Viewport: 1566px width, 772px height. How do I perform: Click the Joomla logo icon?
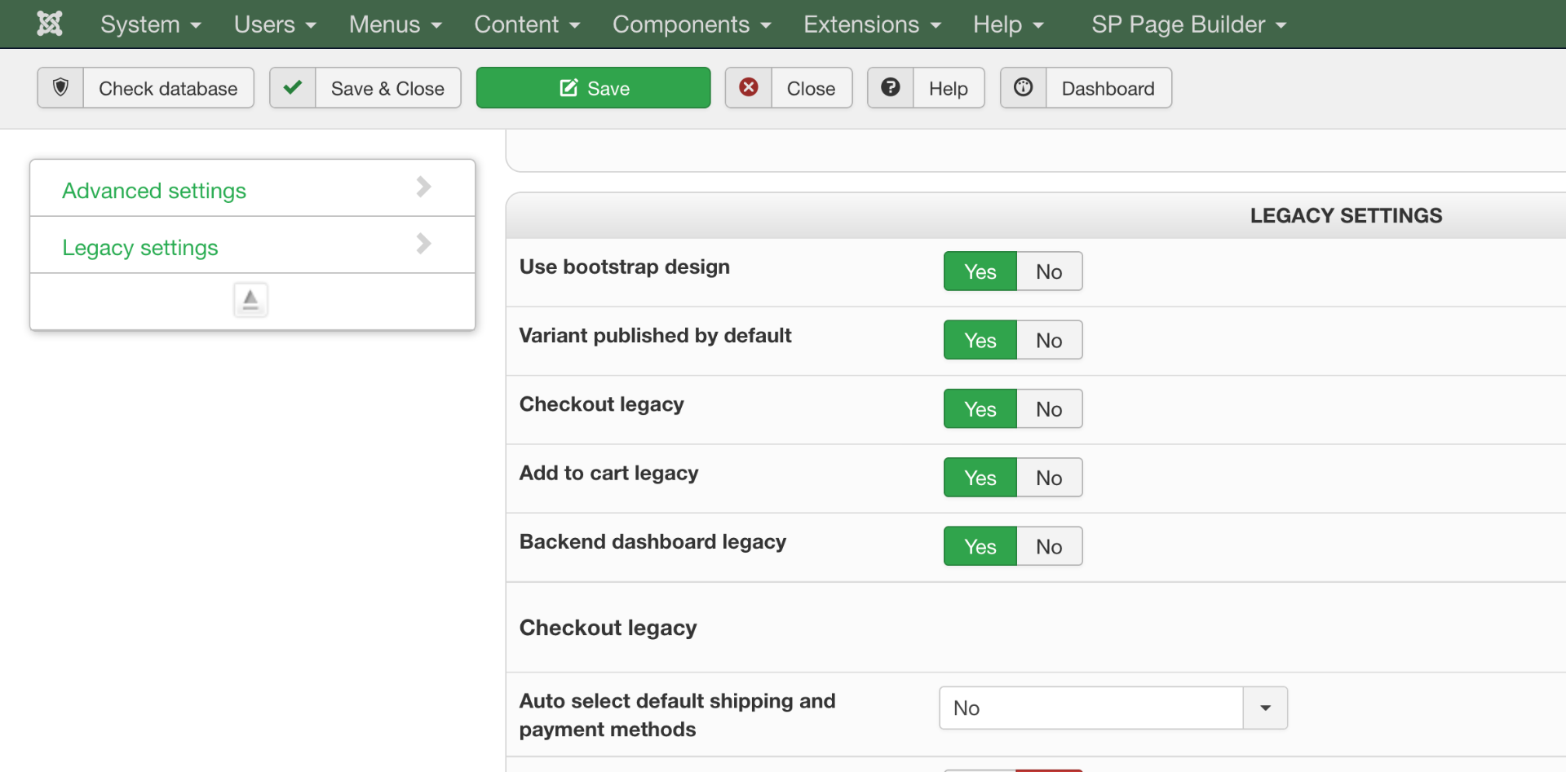click(50, 24)
